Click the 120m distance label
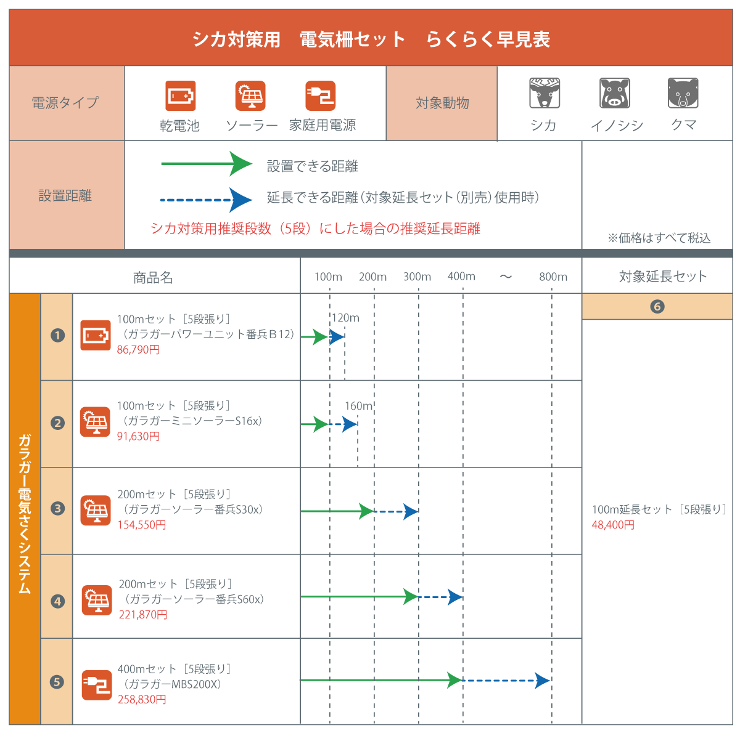The height and width of the screenshot is (733, 740). coord(345,318)
